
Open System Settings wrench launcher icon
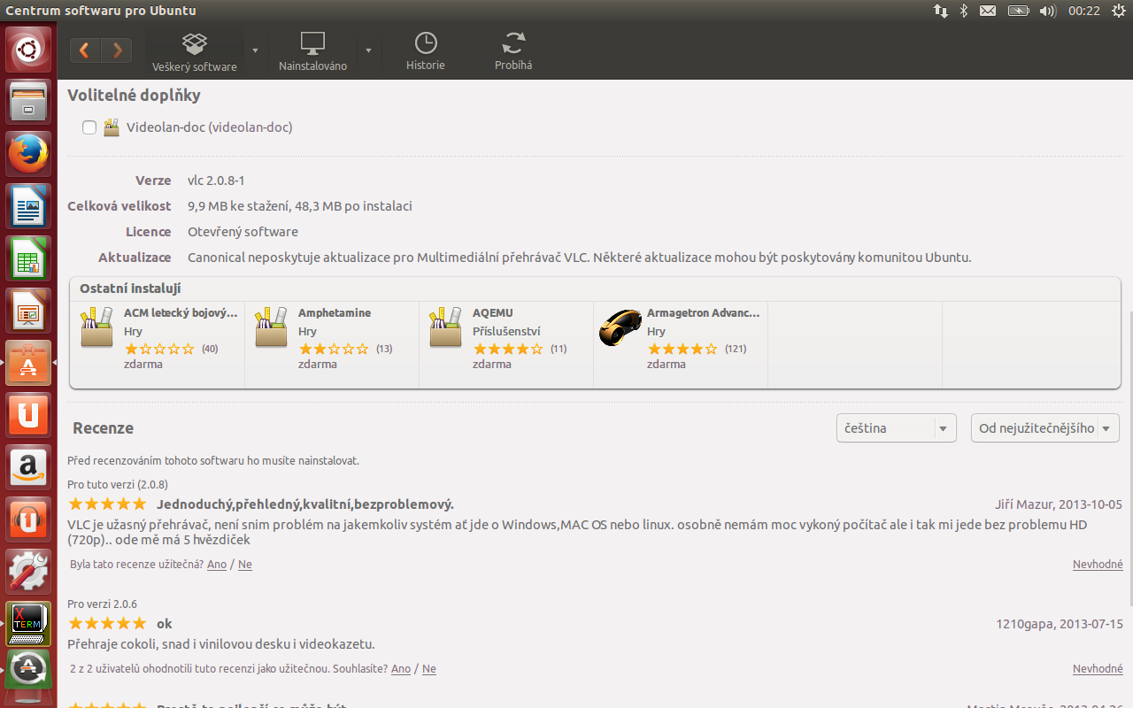point(28,572)
